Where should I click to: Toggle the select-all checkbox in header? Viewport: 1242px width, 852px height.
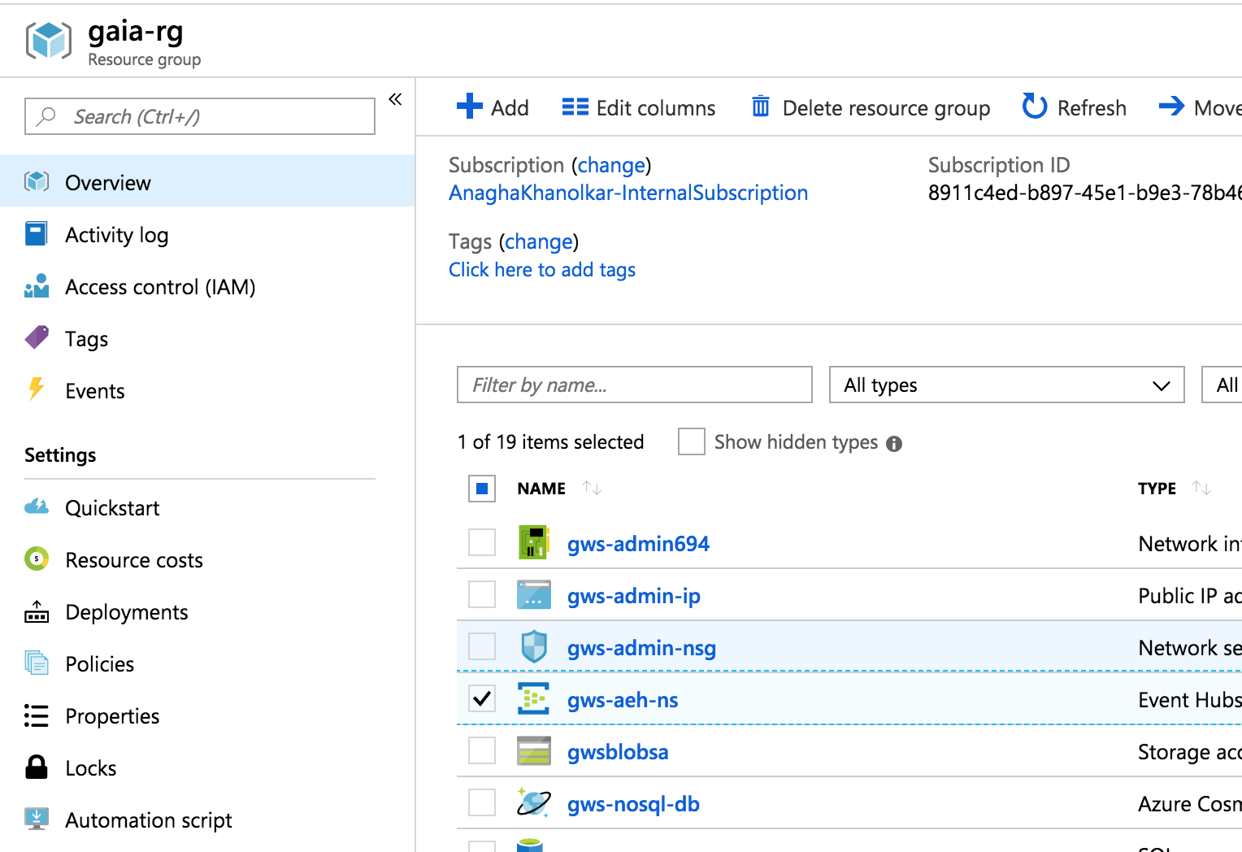482,489
